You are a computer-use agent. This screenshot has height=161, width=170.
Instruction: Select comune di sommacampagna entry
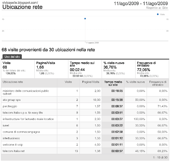click(x=21, y=132)
